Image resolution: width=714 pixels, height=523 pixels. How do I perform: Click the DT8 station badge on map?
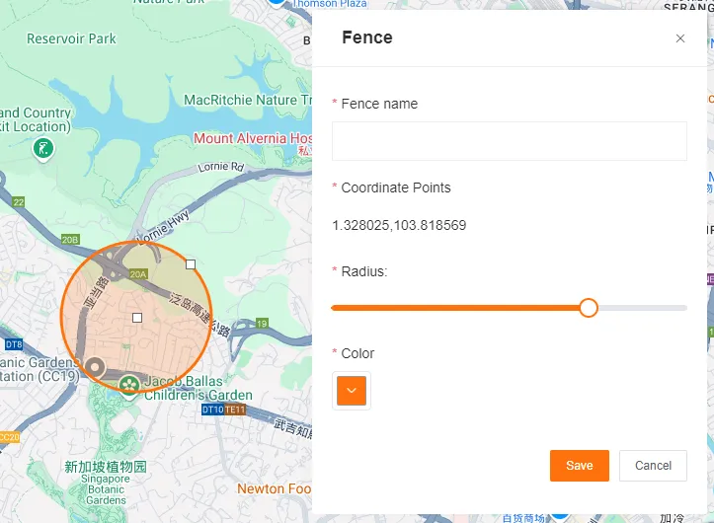click(14, 344)
